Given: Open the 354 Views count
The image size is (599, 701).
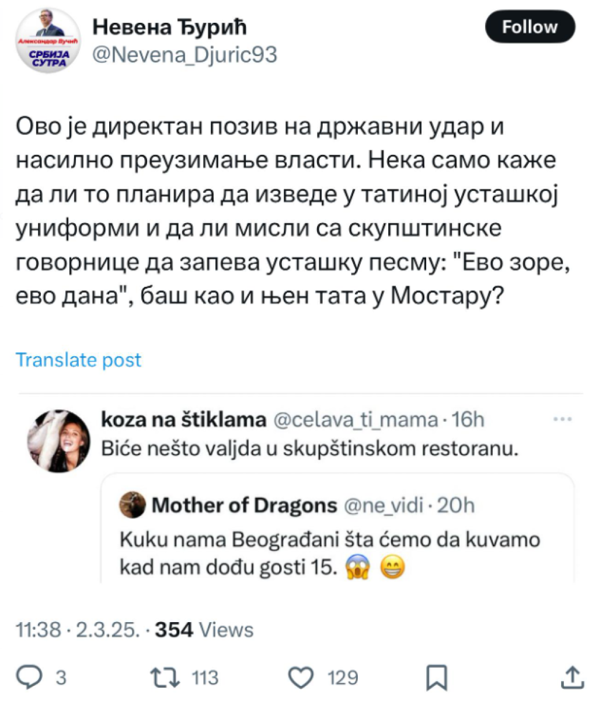Looking at the screenshot, I should coord(204,630).
